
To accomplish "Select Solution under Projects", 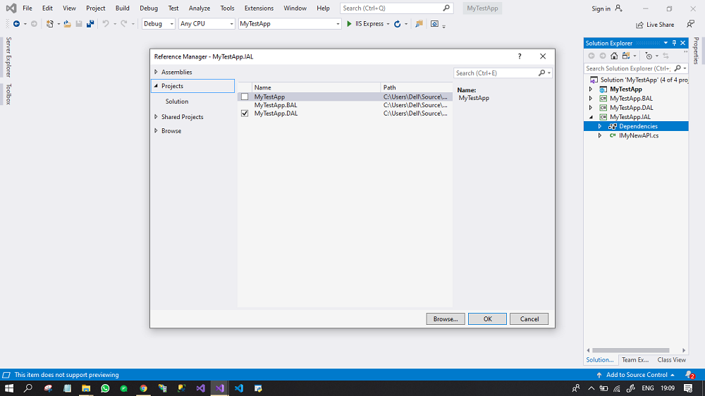I will [177, 101].
